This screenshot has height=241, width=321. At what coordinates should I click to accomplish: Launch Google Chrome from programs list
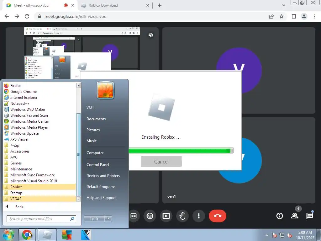click(23, 91)
